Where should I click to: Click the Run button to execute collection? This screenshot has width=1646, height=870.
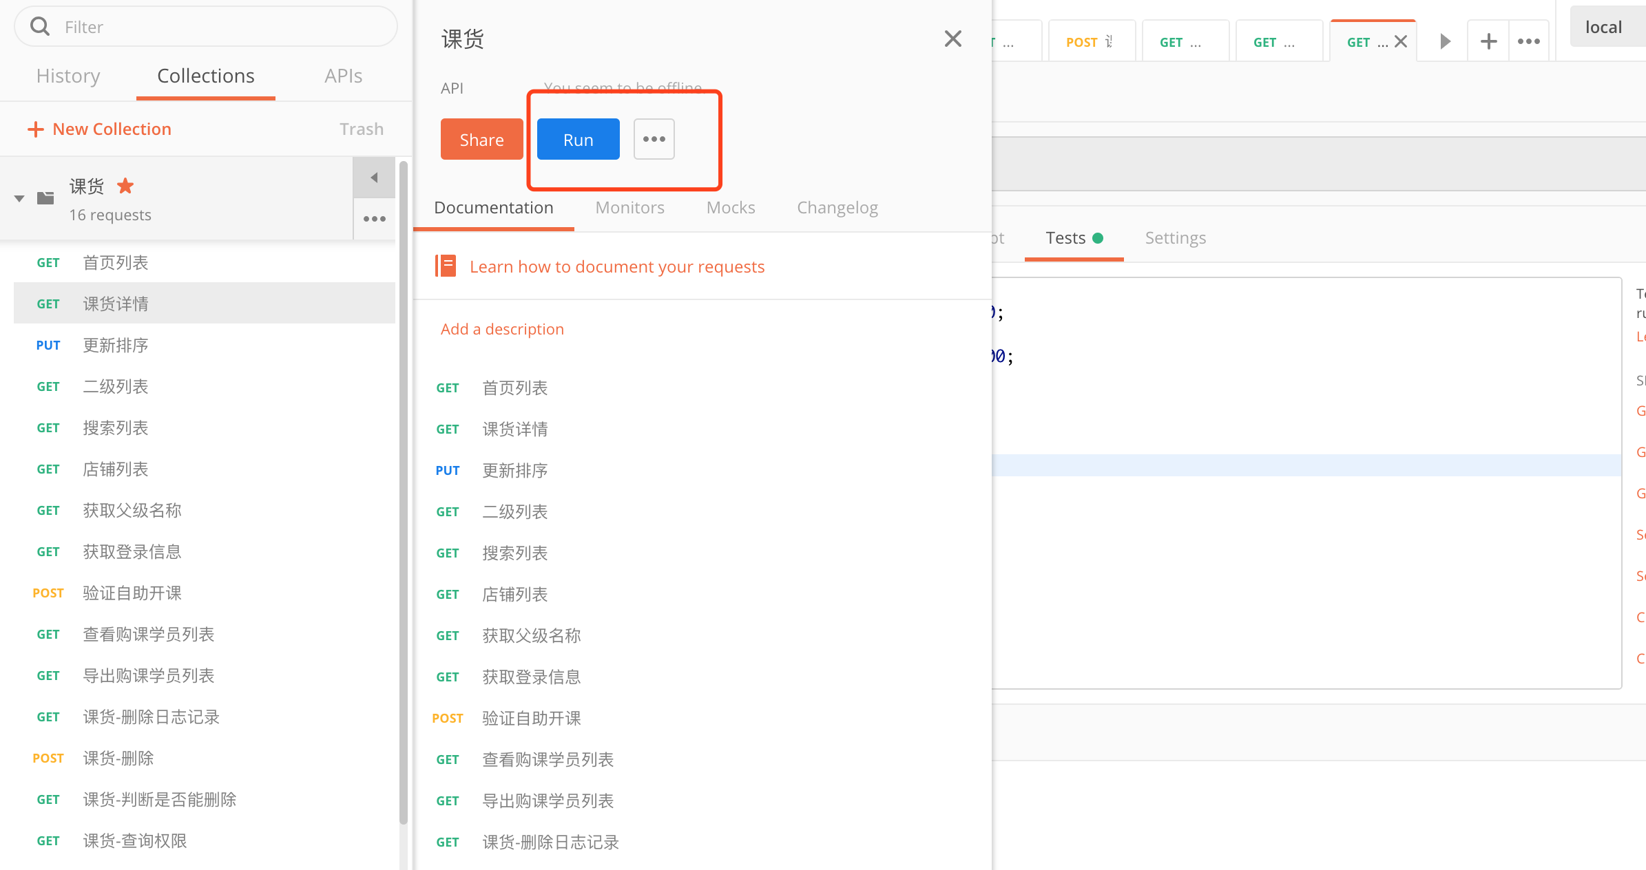click(578, 139)
